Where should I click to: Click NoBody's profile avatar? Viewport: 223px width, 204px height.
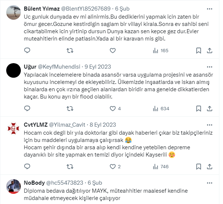14,187
